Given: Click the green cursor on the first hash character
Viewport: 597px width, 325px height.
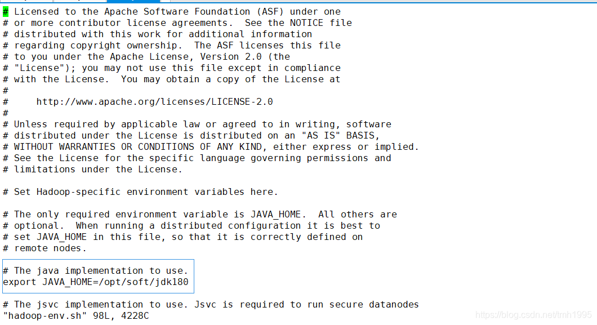Looking at the screenshot, I should [6, 12].
